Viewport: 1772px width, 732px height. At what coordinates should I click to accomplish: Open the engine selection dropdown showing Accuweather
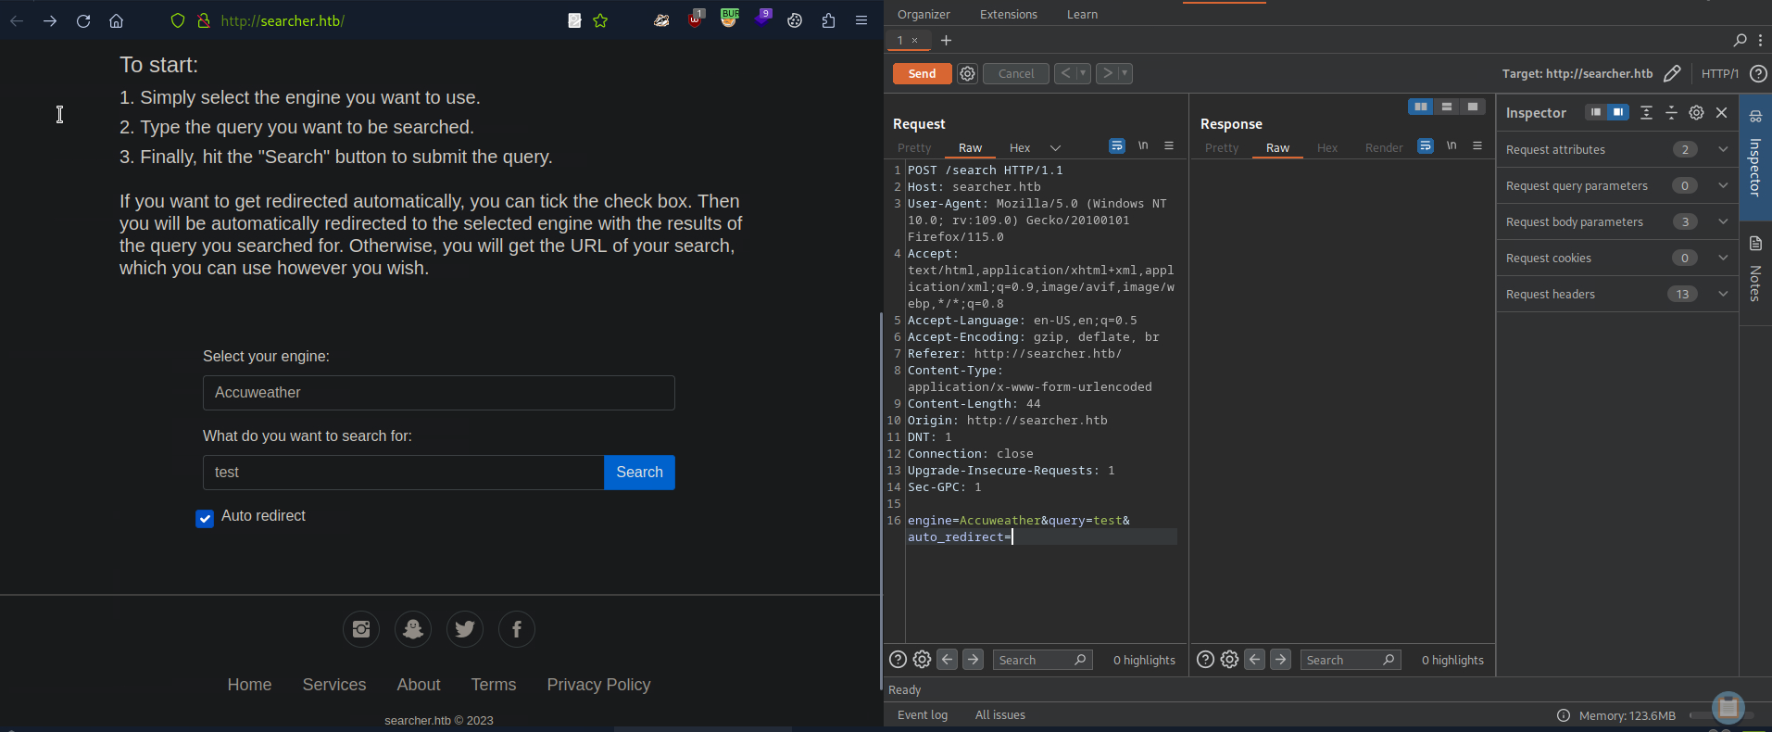(x=439, y=393)
